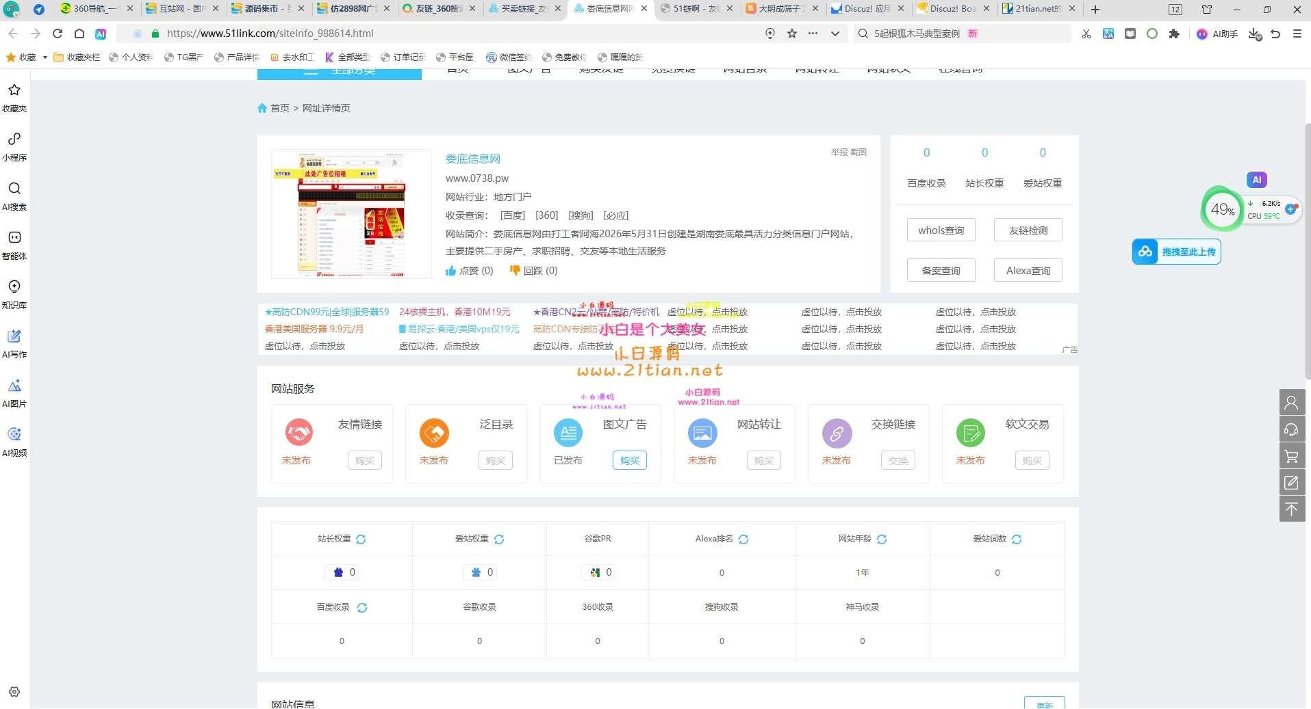Click the 泛目录 orange icon

[434, 433]
